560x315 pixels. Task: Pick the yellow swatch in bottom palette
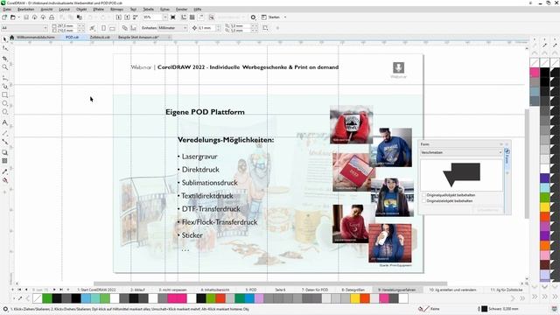click(x=355, y=298)
